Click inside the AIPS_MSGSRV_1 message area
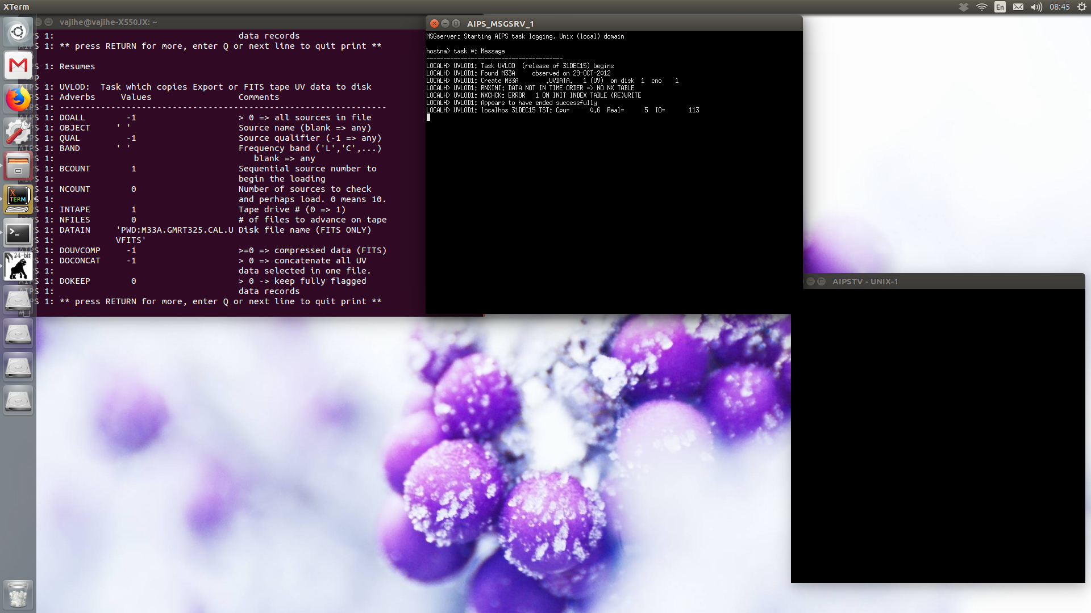1091x613 pixels. (x=614, y=199)
